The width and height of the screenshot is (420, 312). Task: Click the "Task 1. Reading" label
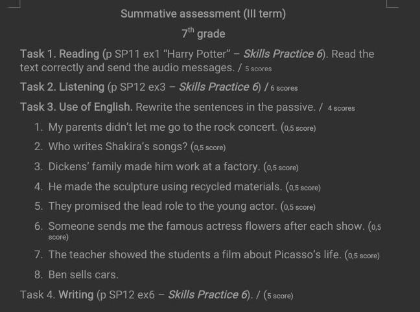point(60,54)
